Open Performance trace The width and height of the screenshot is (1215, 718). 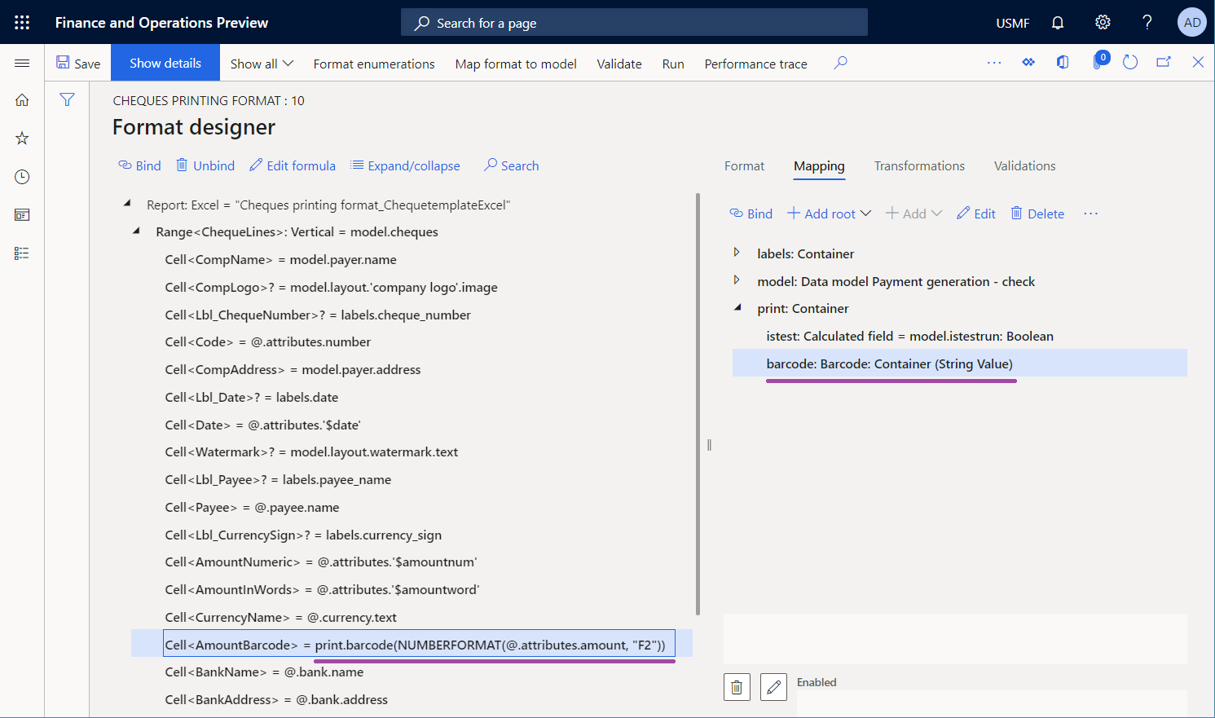(x=756, y=64)
